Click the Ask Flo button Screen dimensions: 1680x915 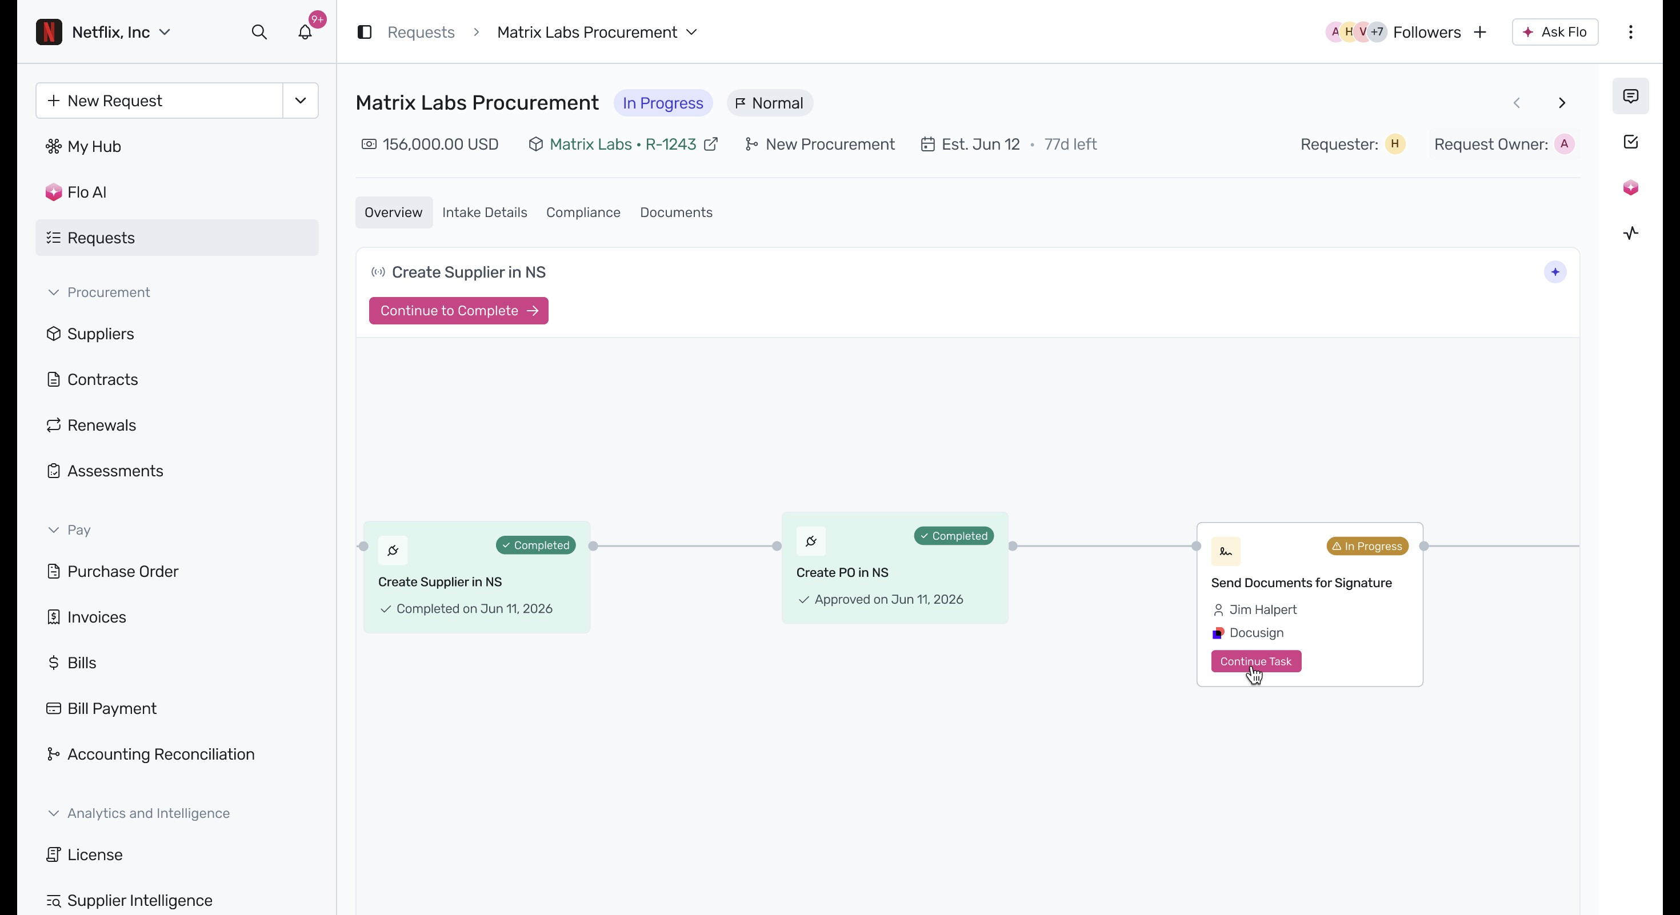(1555, 32)
